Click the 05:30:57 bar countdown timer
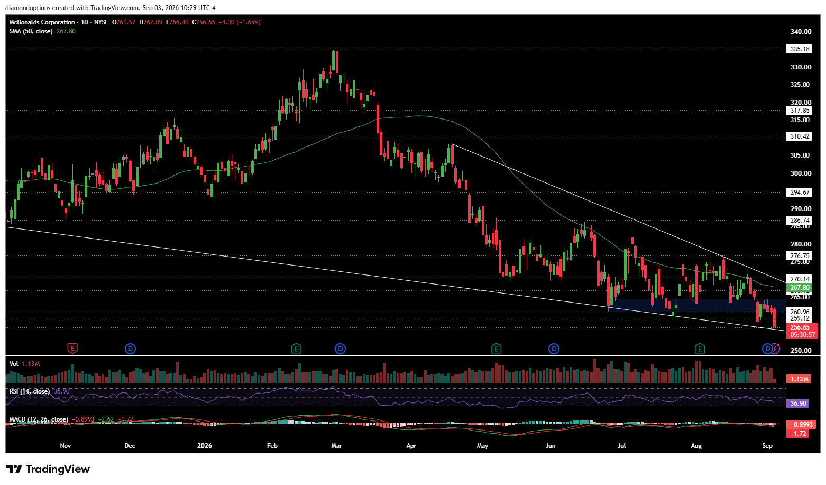Image resolution: width=826 pixels, height=485 pixels. pyautogui.click(x=802, y=335)
